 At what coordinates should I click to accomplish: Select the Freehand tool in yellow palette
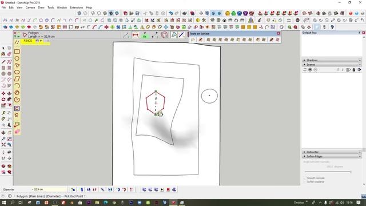coord(17,115)
